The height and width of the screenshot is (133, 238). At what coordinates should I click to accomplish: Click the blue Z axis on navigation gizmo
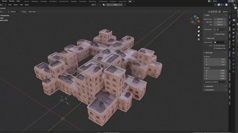click(195, 16)
